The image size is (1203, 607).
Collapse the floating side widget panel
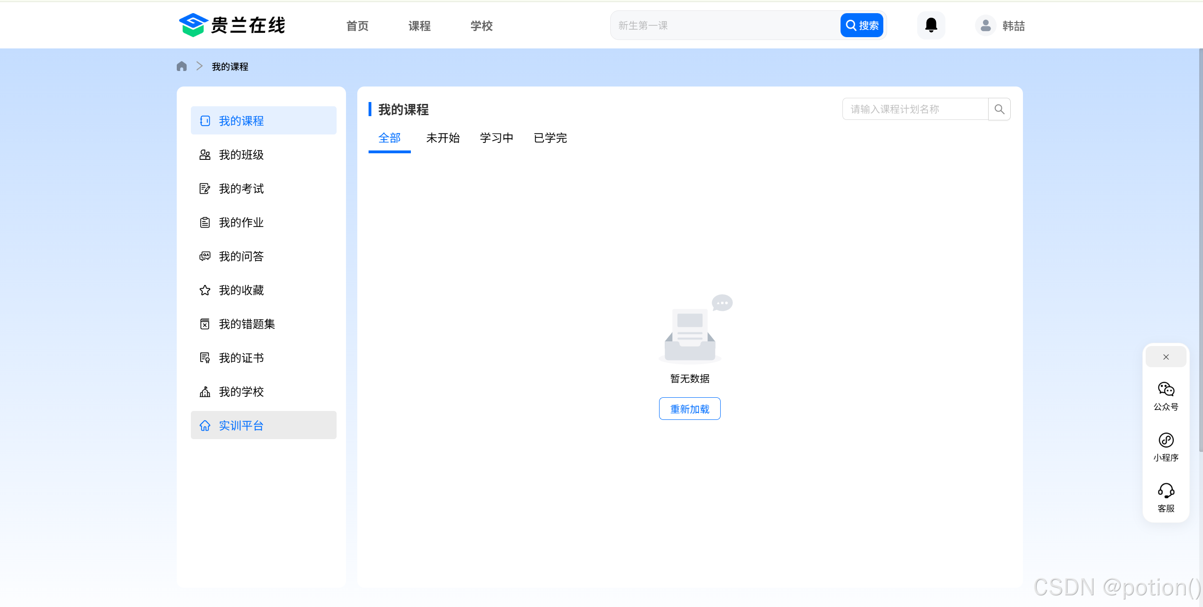point(1165,356)
